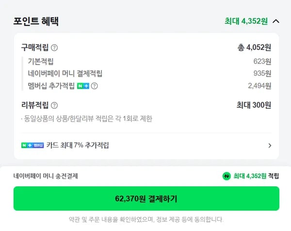This screenshot has height=231, width=291.
Task: Click the help icon next to 구매적립
Action: click(x=54, y=48)
